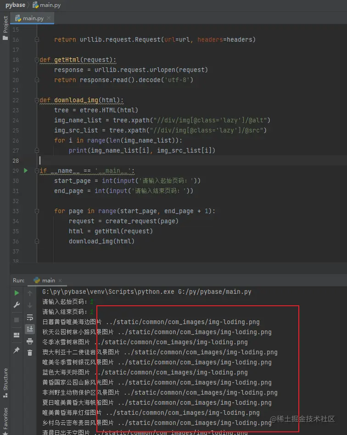Click the down arrow in Run toolbar

click(x=30, y=305)
